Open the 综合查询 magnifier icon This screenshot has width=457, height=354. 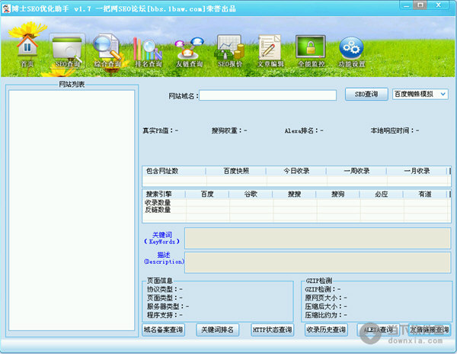click(x=107, y=51)
